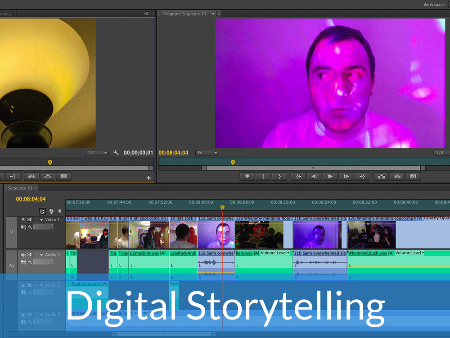
Task: Click the Lift button
Action: (x=381, y=176)
